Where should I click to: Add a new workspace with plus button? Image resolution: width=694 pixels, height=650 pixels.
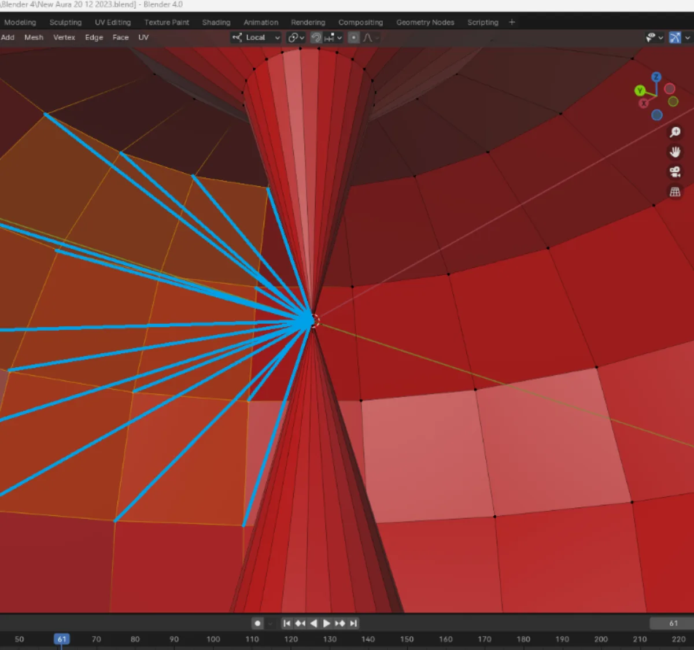click(512, 23)
